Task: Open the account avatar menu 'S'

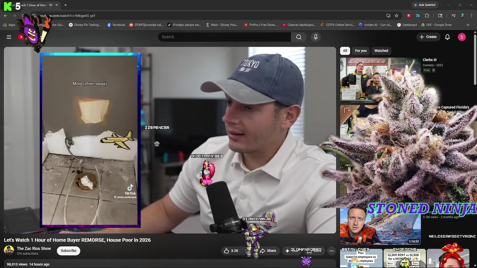Action: [462, 37]
